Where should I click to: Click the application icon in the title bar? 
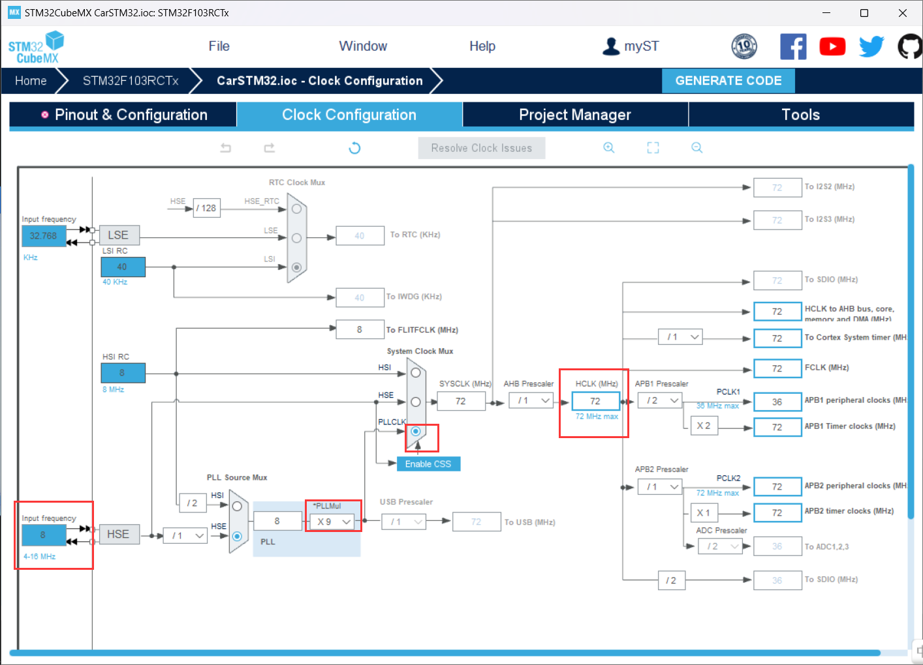click(14, 12)
